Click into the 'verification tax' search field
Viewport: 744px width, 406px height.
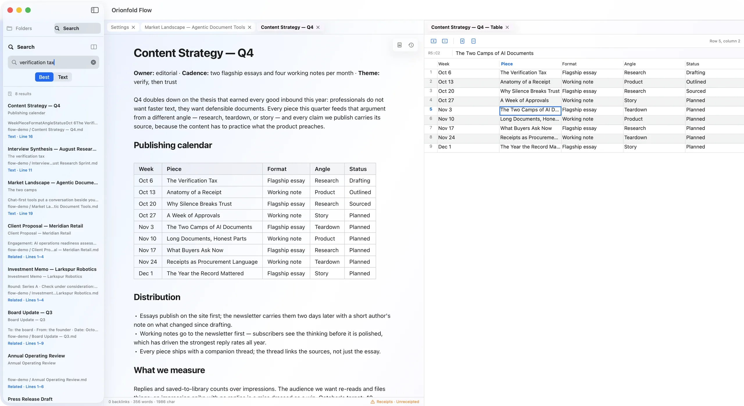53,62
